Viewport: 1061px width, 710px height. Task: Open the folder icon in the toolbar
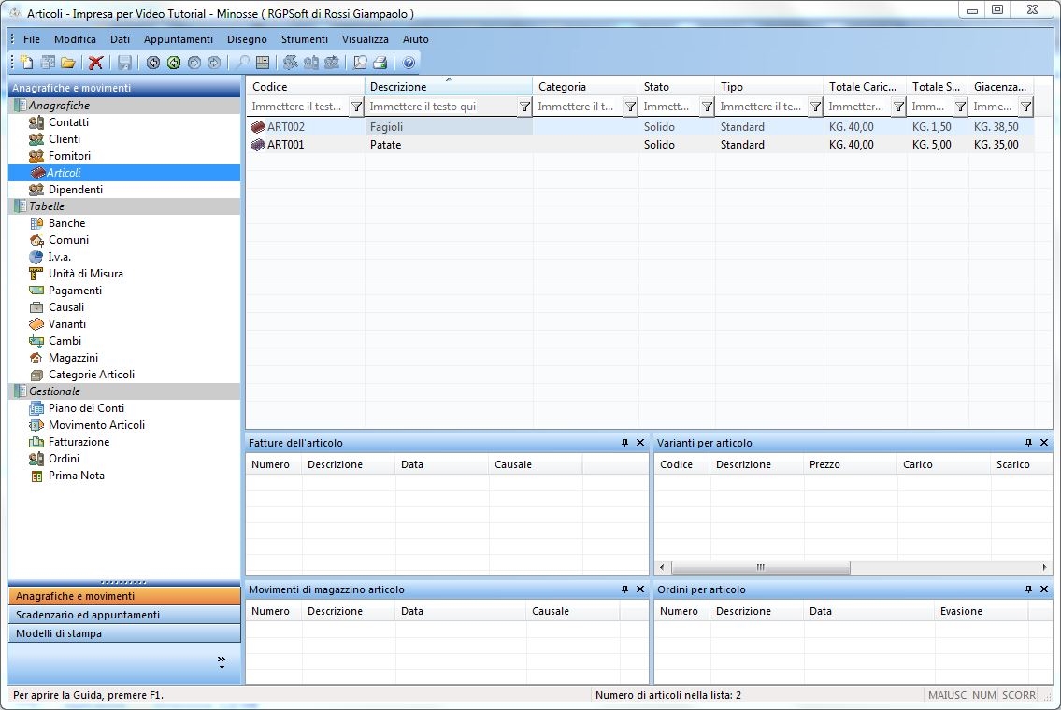point(67,63)
